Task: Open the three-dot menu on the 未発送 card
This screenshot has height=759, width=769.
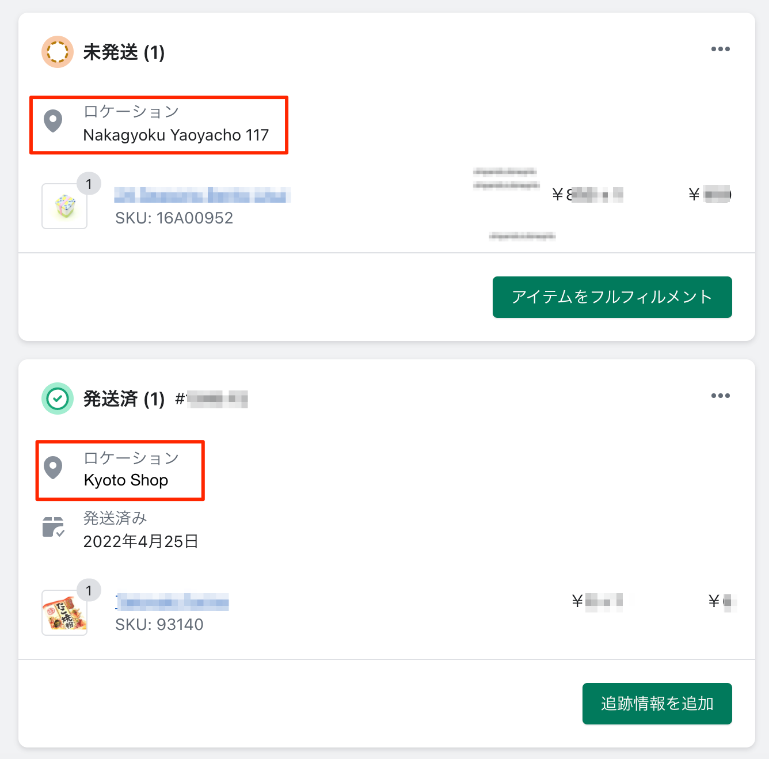Action: [x=720, y=50]
